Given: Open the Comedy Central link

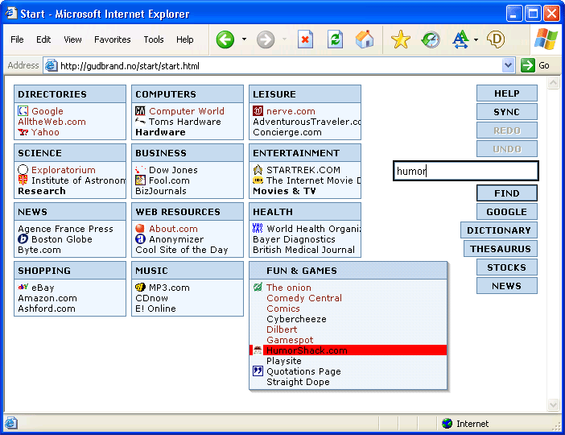Looking at the screenshot, I should [304, 298].
